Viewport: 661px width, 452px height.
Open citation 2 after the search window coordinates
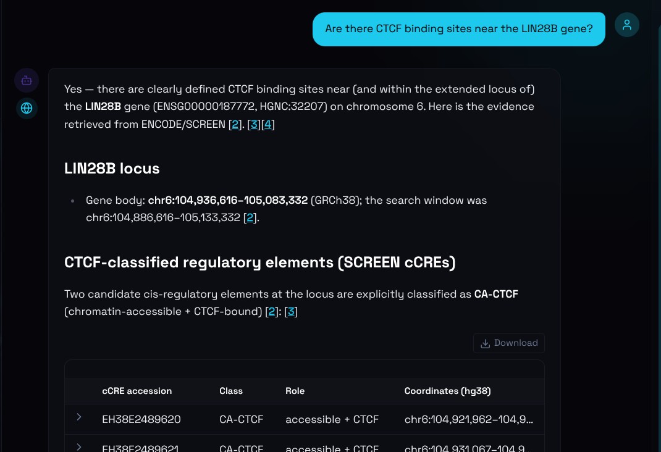[250, 217]
